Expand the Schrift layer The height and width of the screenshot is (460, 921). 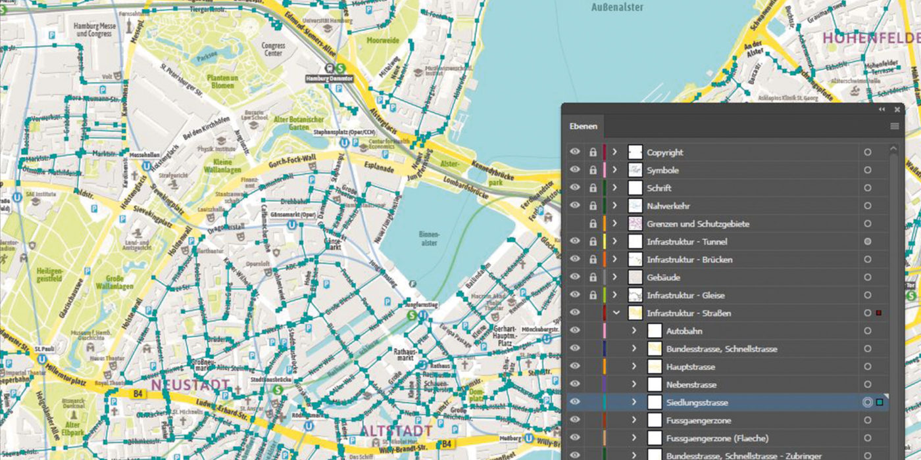[x=614, y=187]
